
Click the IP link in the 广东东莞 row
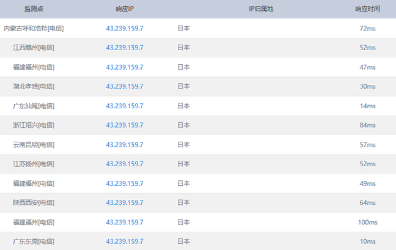[x=125, y=241]
